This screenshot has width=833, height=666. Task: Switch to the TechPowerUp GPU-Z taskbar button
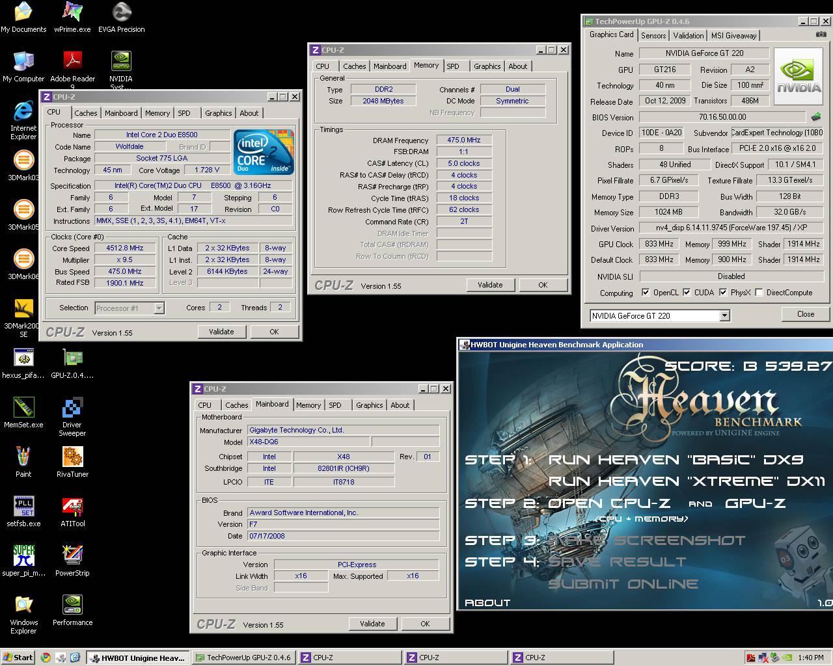(x=244, y=658)
